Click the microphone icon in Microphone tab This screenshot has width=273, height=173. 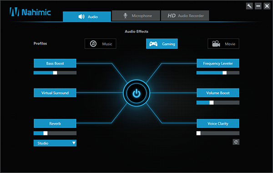(125, 15)
